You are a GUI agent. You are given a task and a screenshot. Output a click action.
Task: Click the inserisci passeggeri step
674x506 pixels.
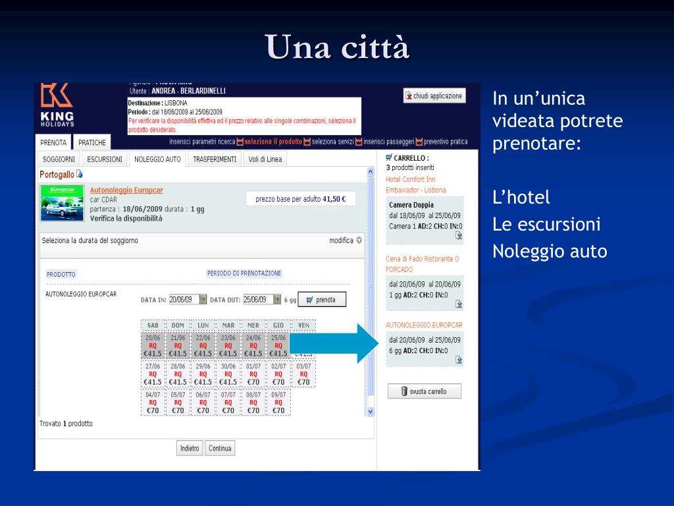pos(388,142)
